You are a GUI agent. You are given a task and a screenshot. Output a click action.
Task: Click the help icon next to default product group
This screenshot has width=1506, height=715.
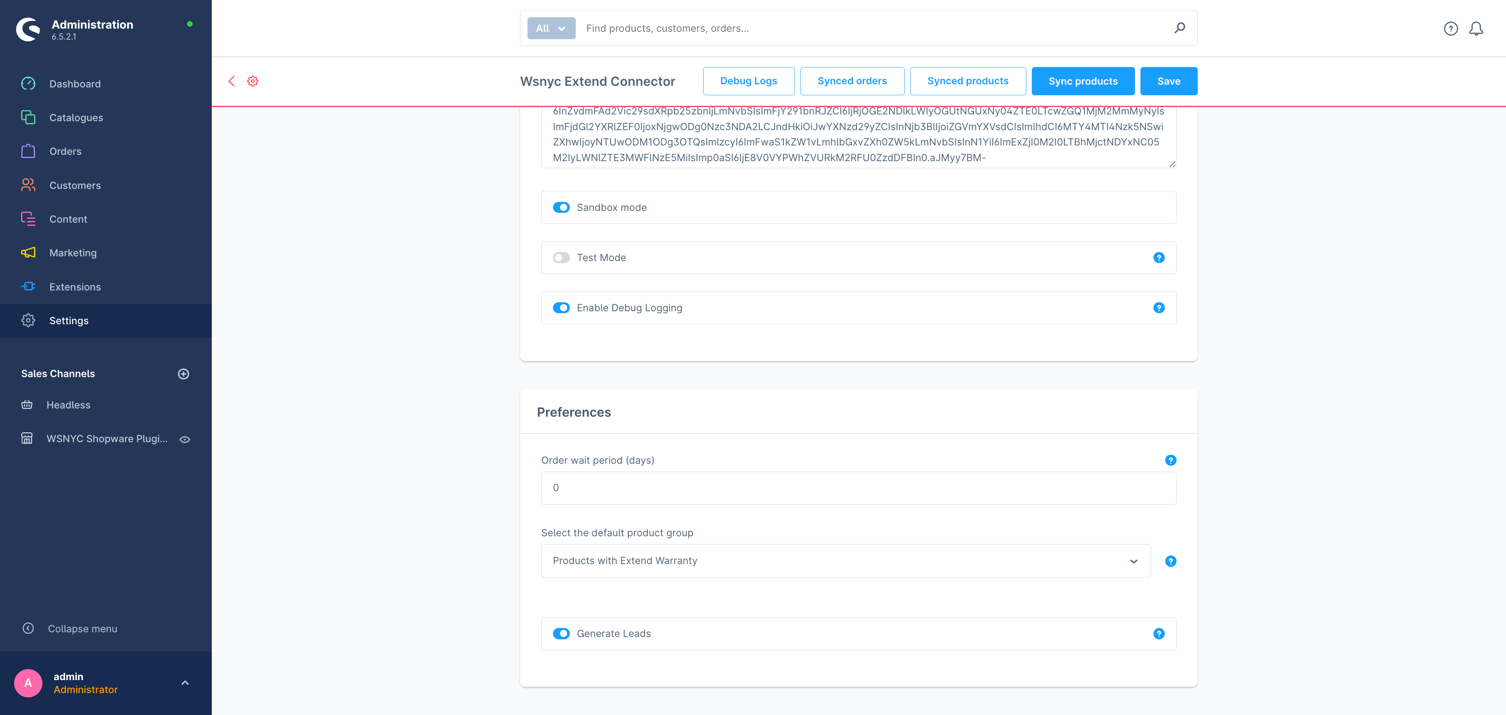click(1170, 561)
